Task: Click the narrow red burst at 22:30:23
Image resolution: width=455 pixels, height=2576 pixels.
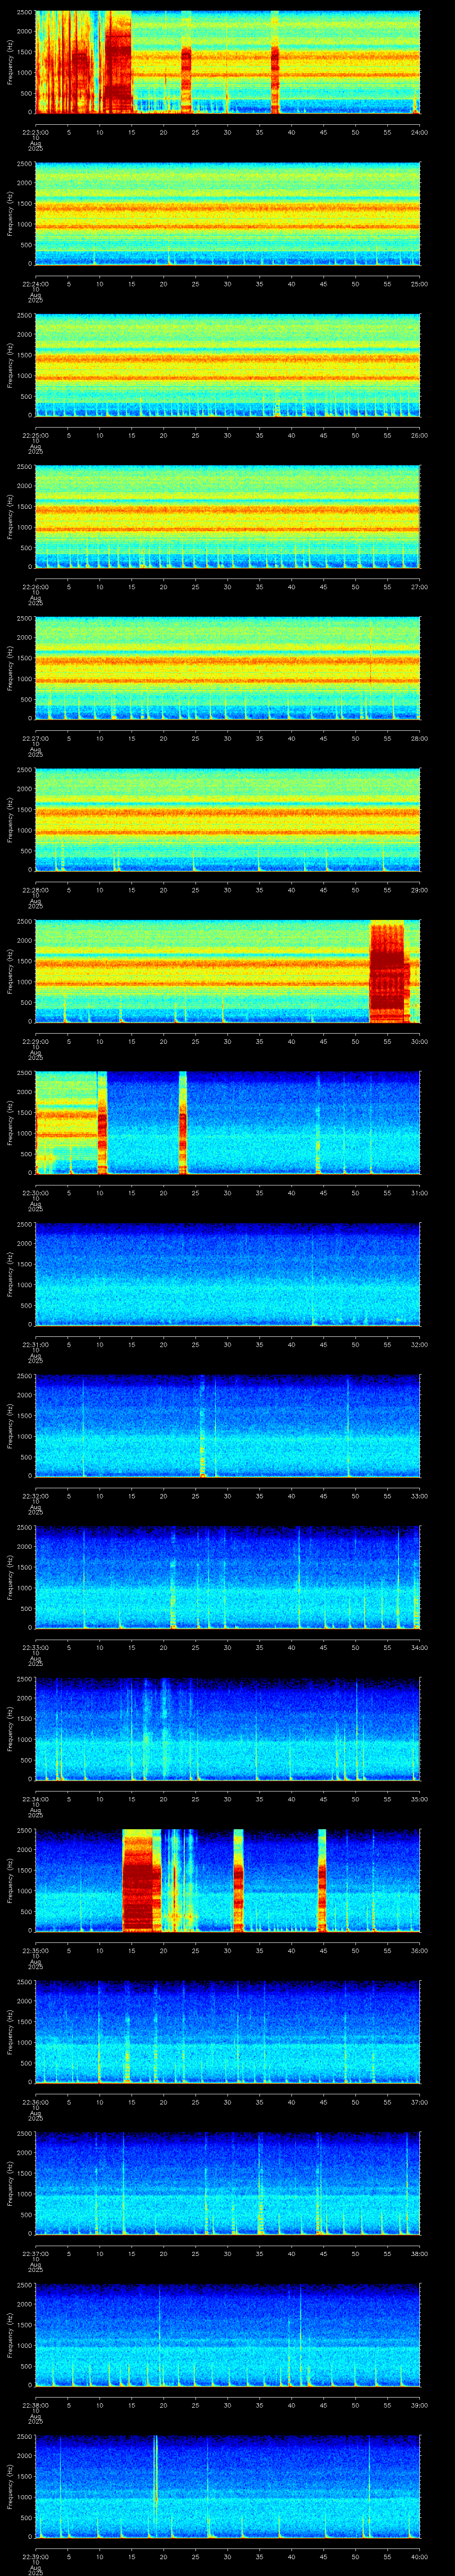Action: coord(183,1122)
